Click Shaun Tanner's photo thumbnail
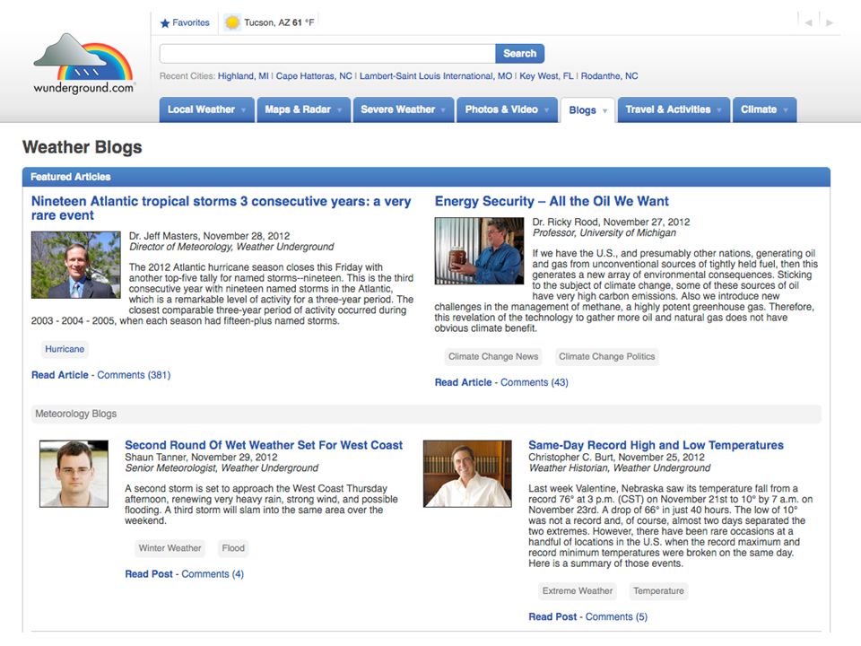The width and height of the screenshot is (861, 646). tap(74, 474)
